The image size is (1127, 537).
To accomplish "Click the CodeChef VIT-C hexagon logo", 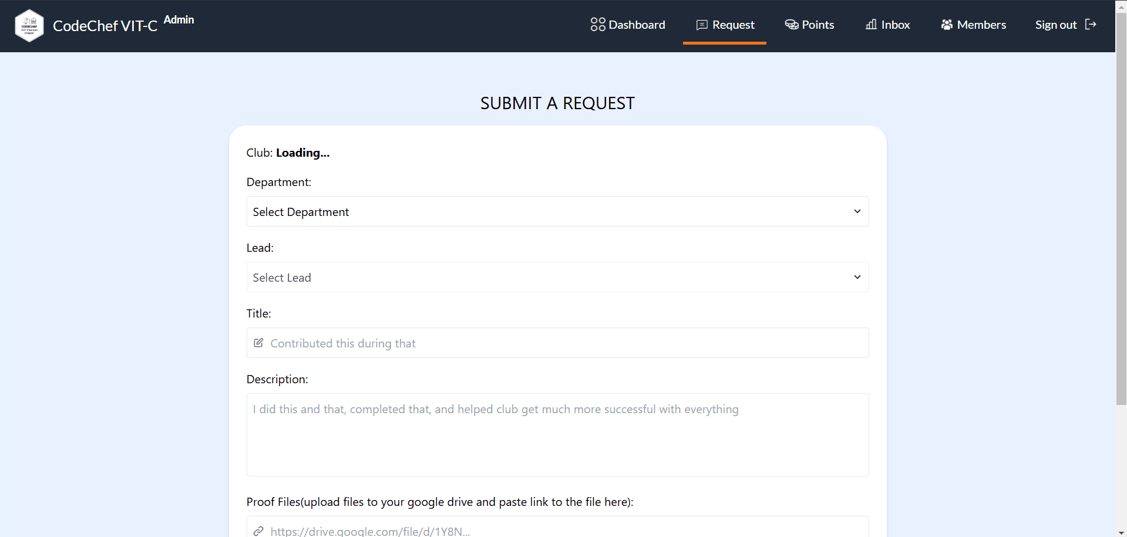I will (x=29, y=26).
